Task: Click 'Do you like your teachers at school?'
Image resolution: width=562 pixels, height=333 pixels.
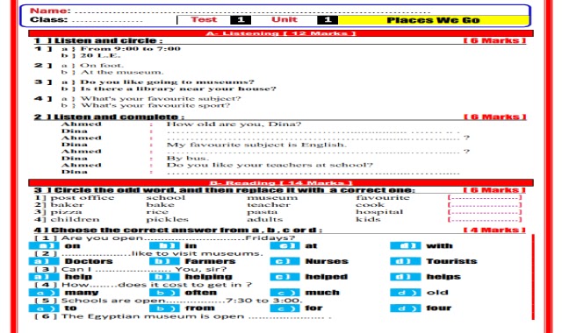Action: [x=270, y=165]
